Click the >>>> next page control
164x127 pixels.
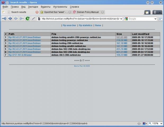[x=87, y=61]
